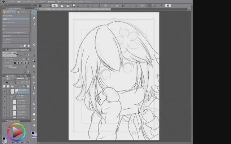Click the Scale/Rotate transform icon
Image resolution: width=231 pixels, height=144 pixels.
point(123,6)
